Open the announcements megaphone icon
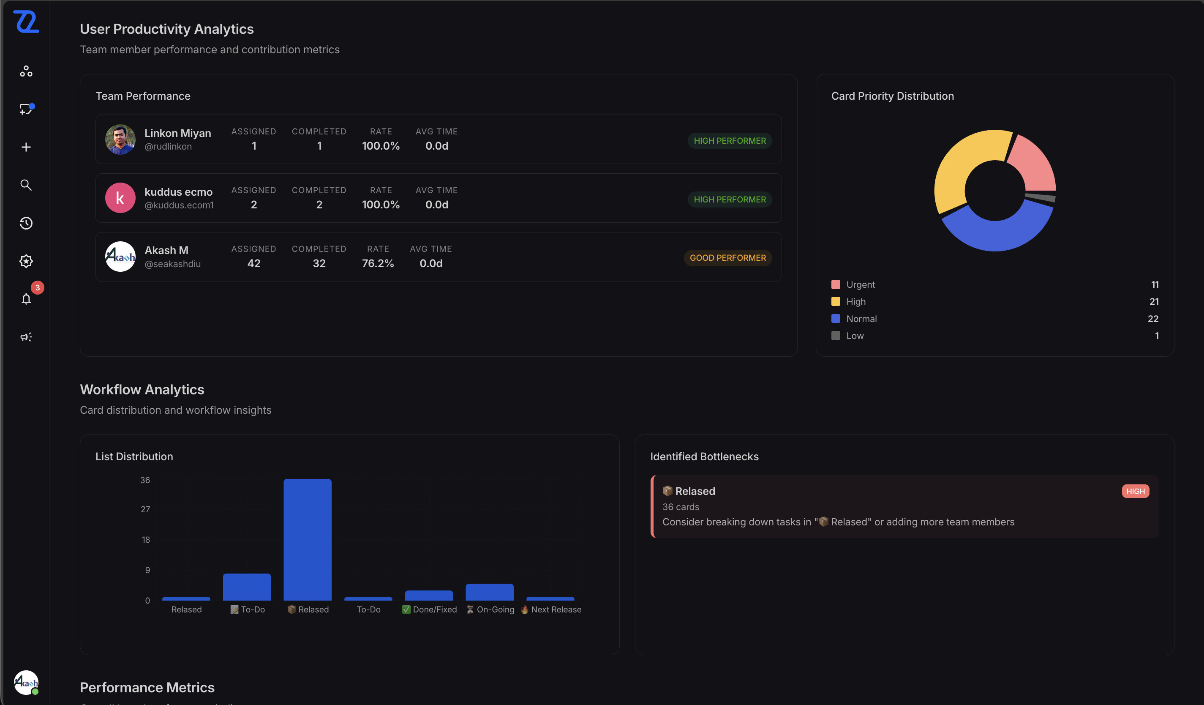1204x705 pixels. [x=26, y=337]
